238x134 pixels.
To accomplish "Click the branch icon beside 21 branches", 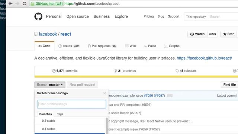I will click(x=116, y=71).
